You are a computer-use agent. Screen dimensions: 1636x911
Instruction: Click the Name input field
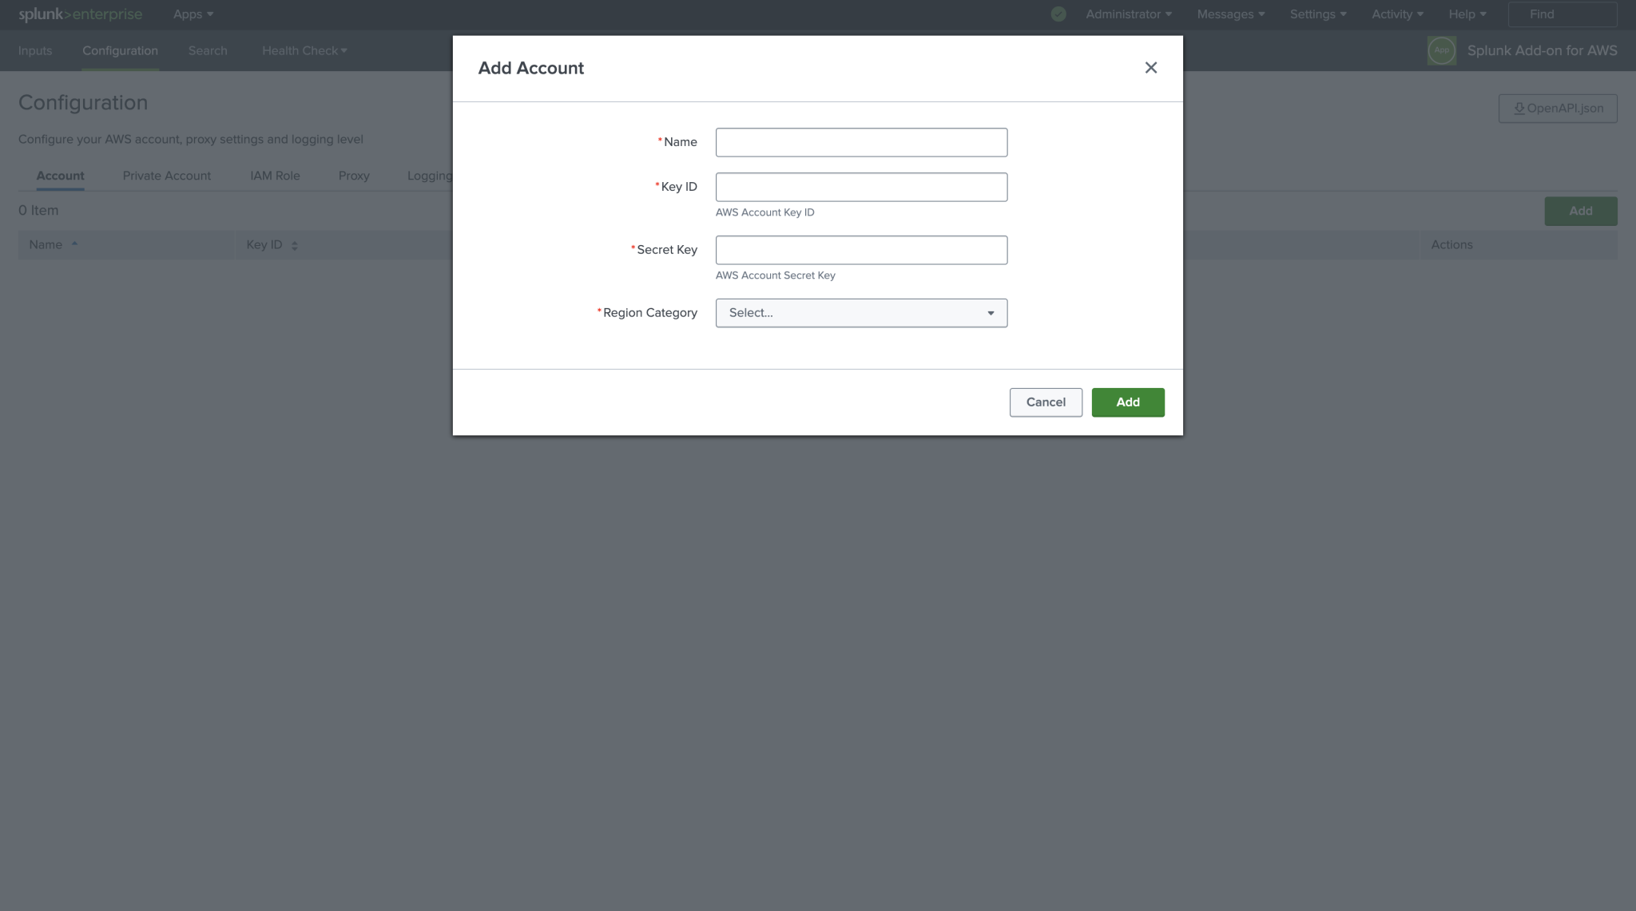click(860, 142)
